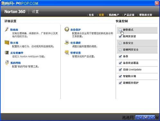This screenshot has width=160, height=121.
Task: Click the firewall brick wall icon
Action: point(7,42)
